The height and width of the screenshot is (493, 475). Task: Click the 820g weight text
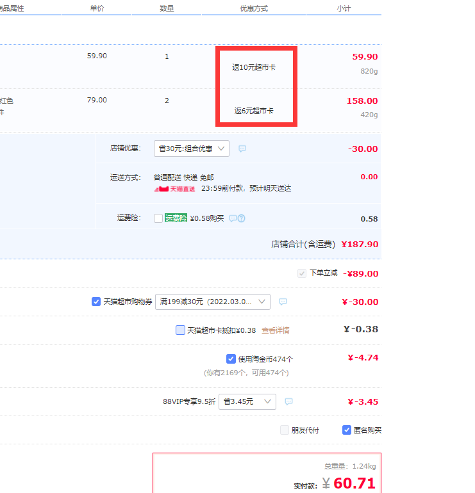click(369, 71)
